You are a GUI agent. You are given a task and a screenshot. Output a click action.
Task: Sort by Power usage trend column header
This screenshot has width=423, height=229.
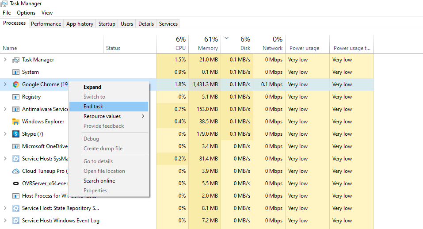352,44
